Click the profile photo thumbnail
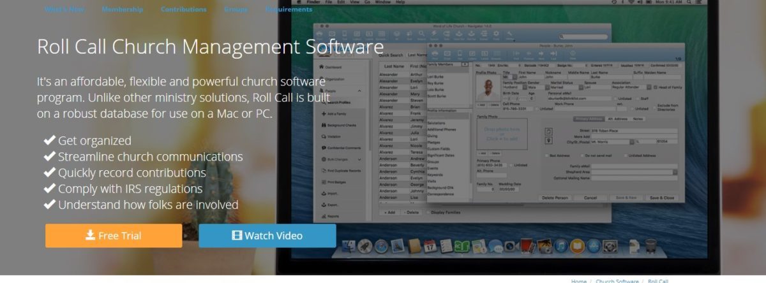766x283 pixels. tap(488, 88)
